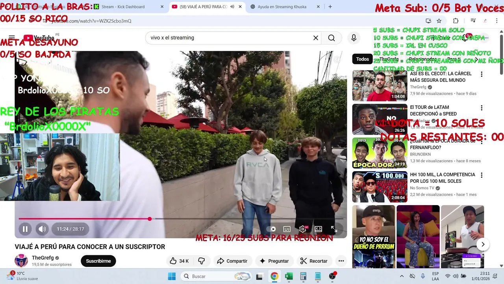Bookmark this page with star icon
The image size is (504, 284).
pos(439,21)
